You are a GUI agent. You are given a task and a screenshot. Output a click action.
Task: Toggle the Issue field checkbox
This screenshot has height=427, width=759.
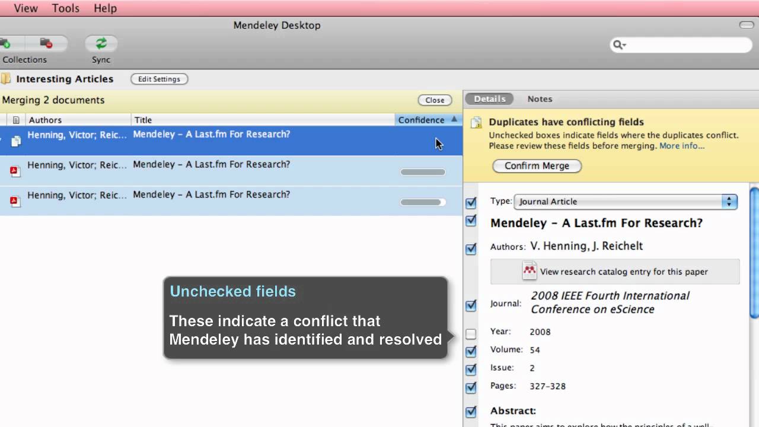pyautogui.click(x=471, y=369)
